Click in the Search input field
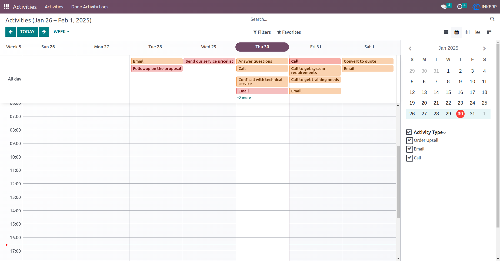Viewport: 500px width, 261px height. (x=369, y=19)
